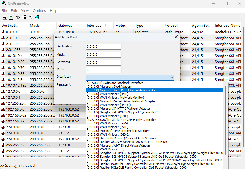Click the route icon beside 0.0.0.0 row
This screenshot has height=169, width=245.
[x=3, y=32]
